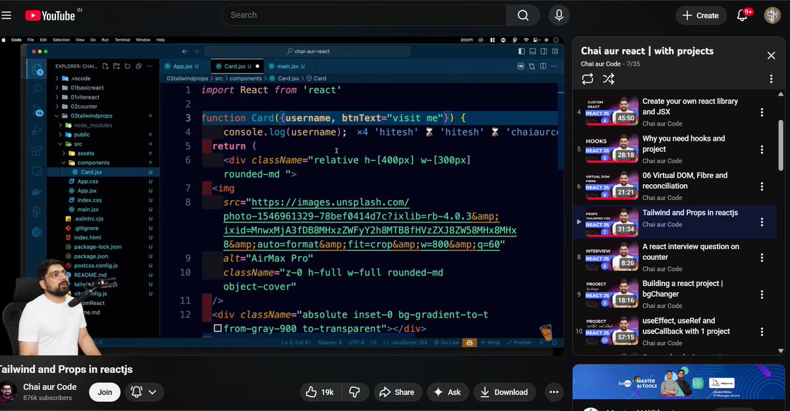790x411 pixels.
Task: Play '06 Virtual DOM, Fibre and reconciliation'
Action: [x=612, y=186]
